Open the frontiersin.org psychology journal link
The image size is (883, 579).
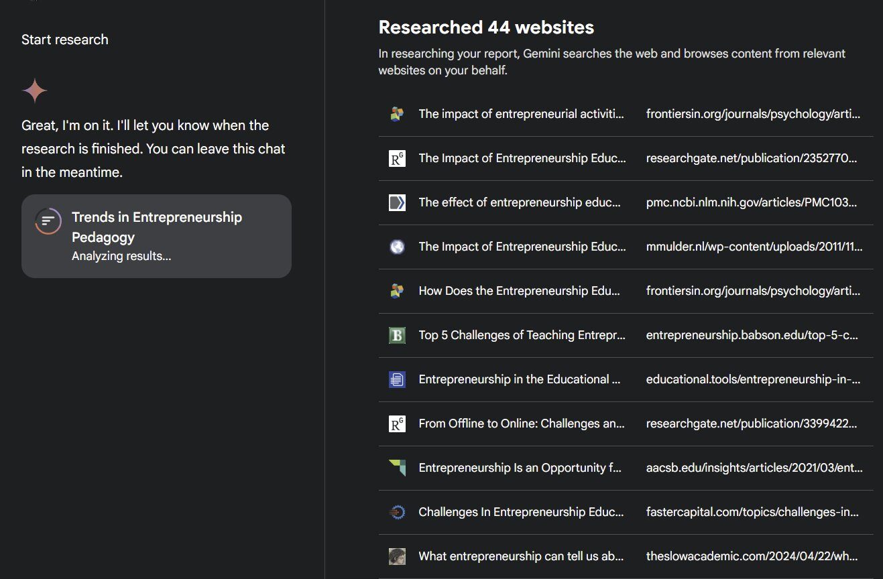coord(751,114)
